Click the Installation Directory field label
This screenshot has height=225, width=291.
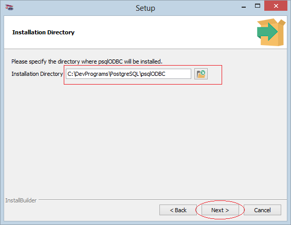point(37,74)
